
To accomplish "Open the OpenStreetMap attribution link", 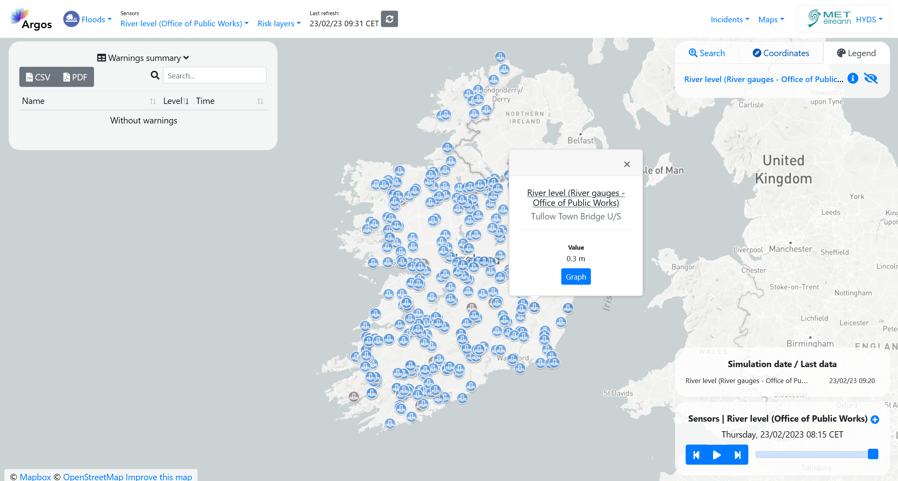I will tap(93, 477).
